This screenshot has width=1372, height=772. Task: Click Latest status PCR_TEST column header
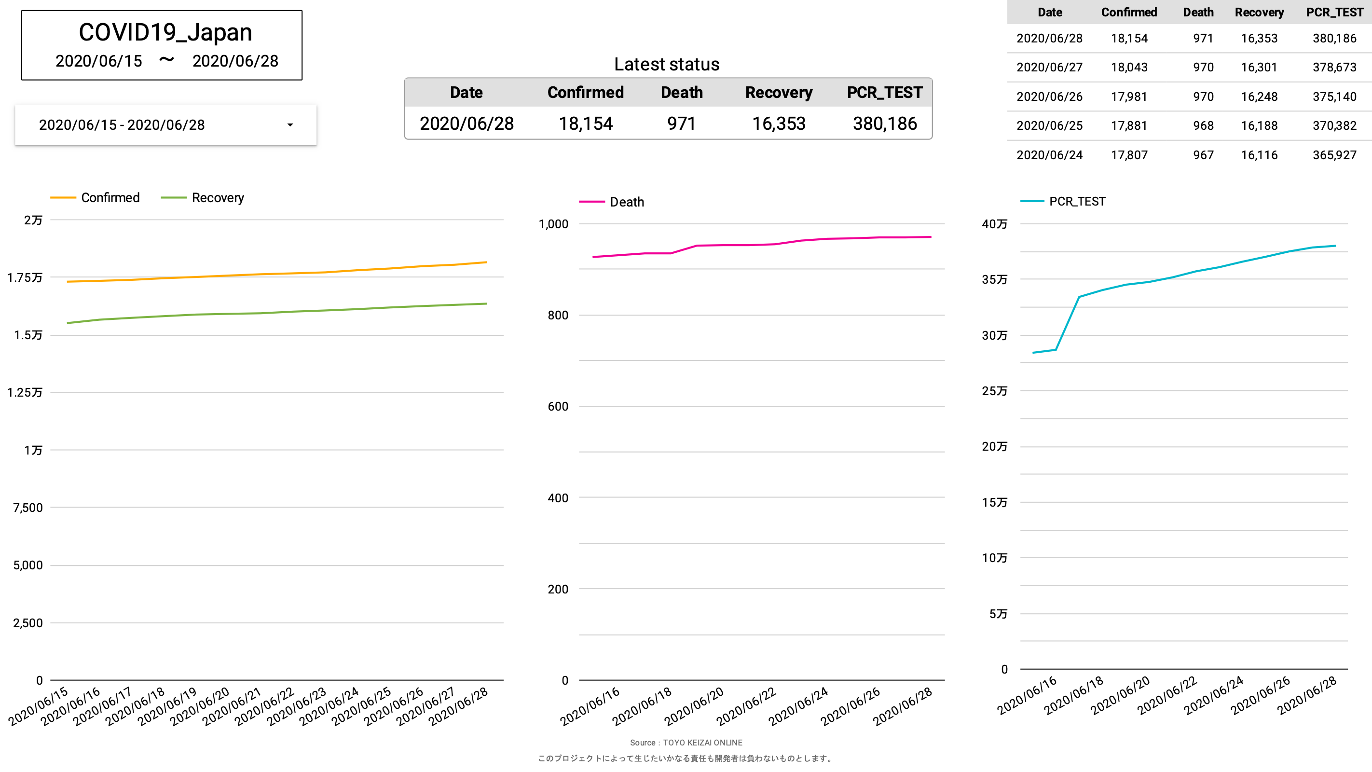click(884, 92)
